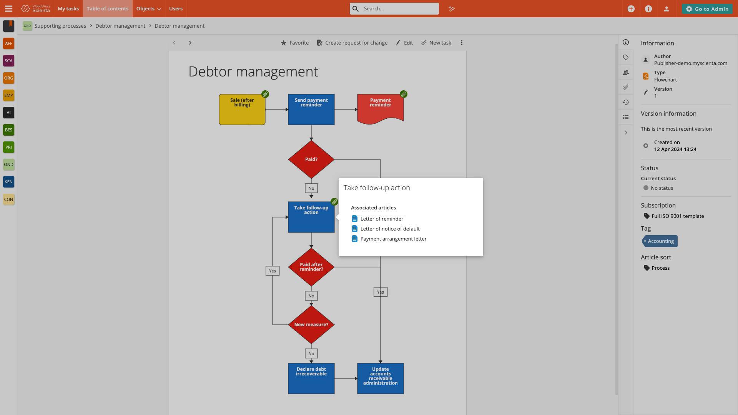This screenshot has height=415, width=738.
Task: Select the AFF sidebar badge
Action: click(8, 43)
